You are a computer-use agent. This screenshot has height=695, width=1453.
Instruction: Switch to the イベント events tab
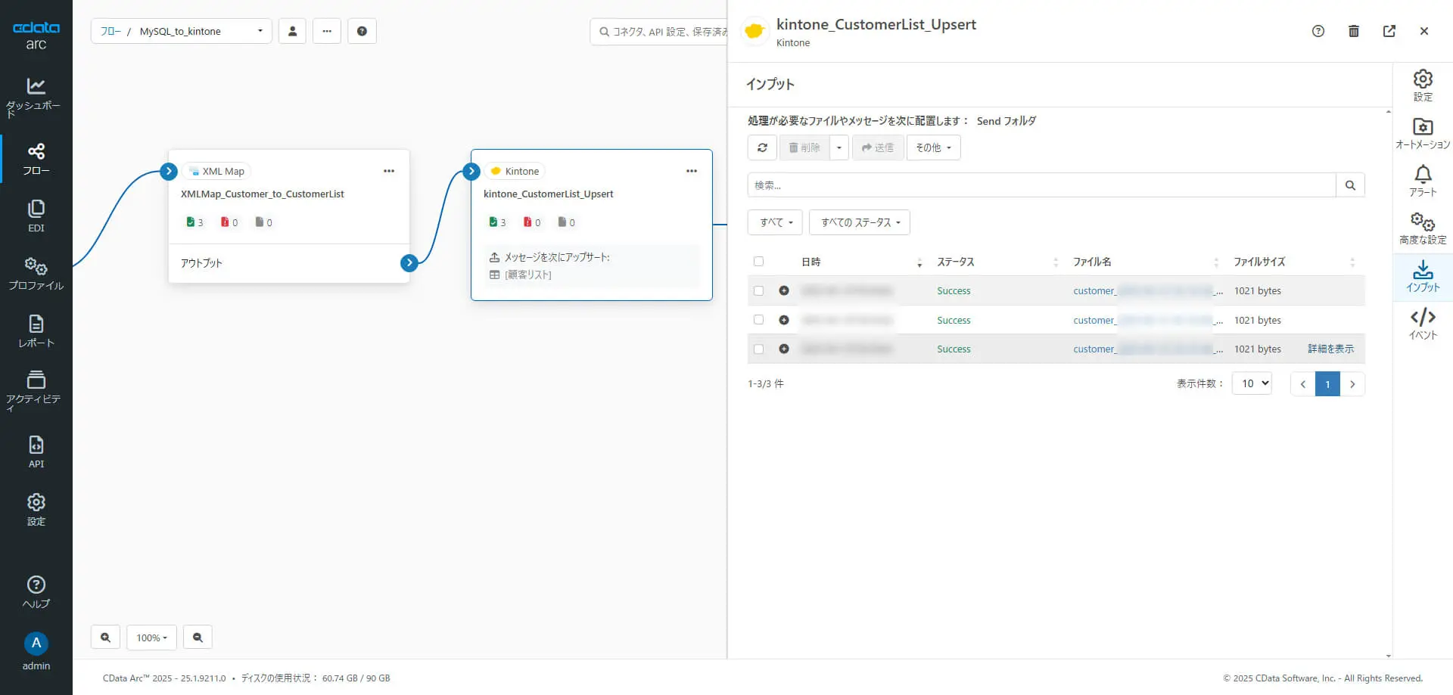(x=1423, y=324)
